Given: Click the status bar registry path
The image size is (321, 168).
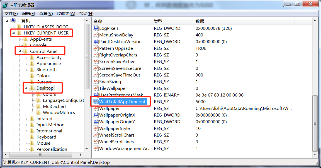Looking at the screenshot, I should (x=57, y=162).
